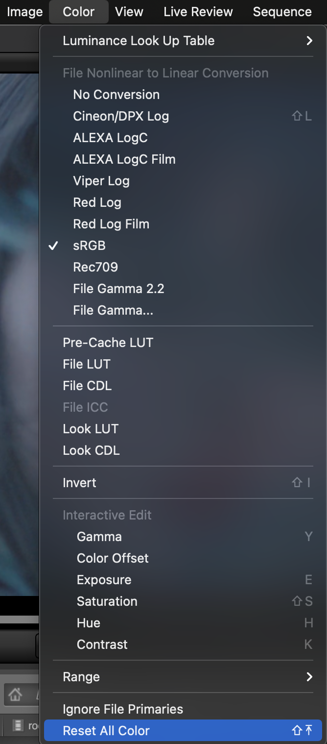Image resolution: width=327 pixels, height=744 pixels.
Task: Start interactive Exposure edit
Action: (x=104, y=580)
